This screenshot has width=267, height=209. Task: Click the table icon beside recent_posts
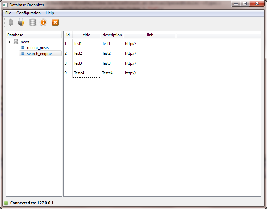[22, 47]
